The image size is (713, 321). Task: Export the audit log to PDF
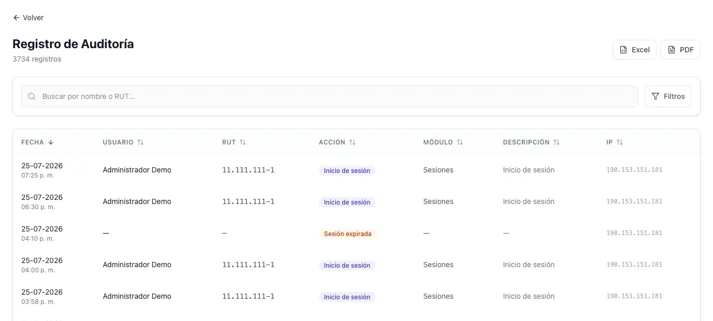tap(680, 50)
